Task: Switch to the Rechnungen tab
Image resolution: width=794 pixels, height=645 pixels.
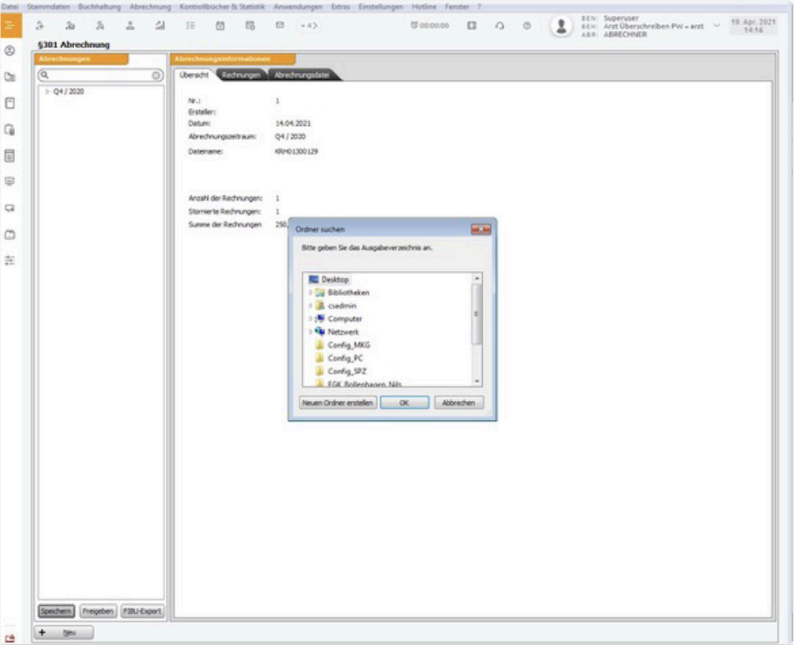Action: 240,75
